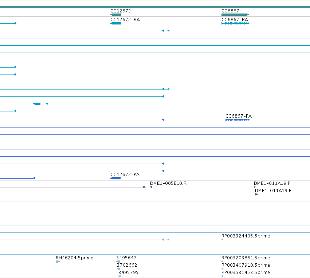310x278 pixels.
Task: Select the CG6867-PA protein label
Action: [239, 116]
